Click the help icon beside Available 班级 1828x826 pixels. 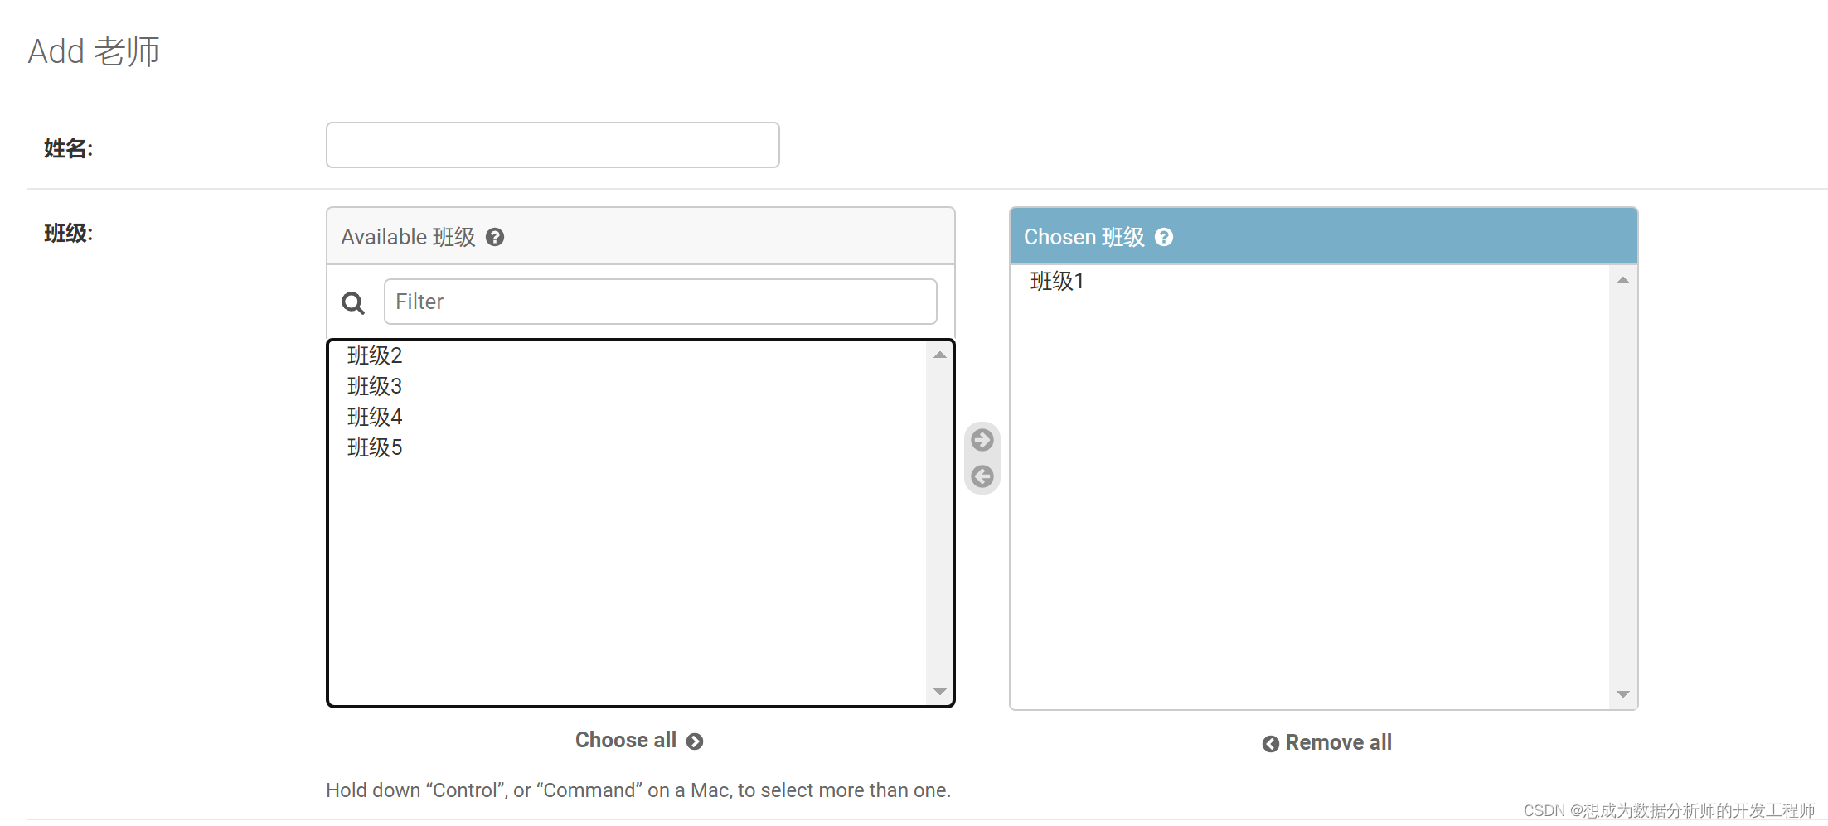click(x=495, y=238)
